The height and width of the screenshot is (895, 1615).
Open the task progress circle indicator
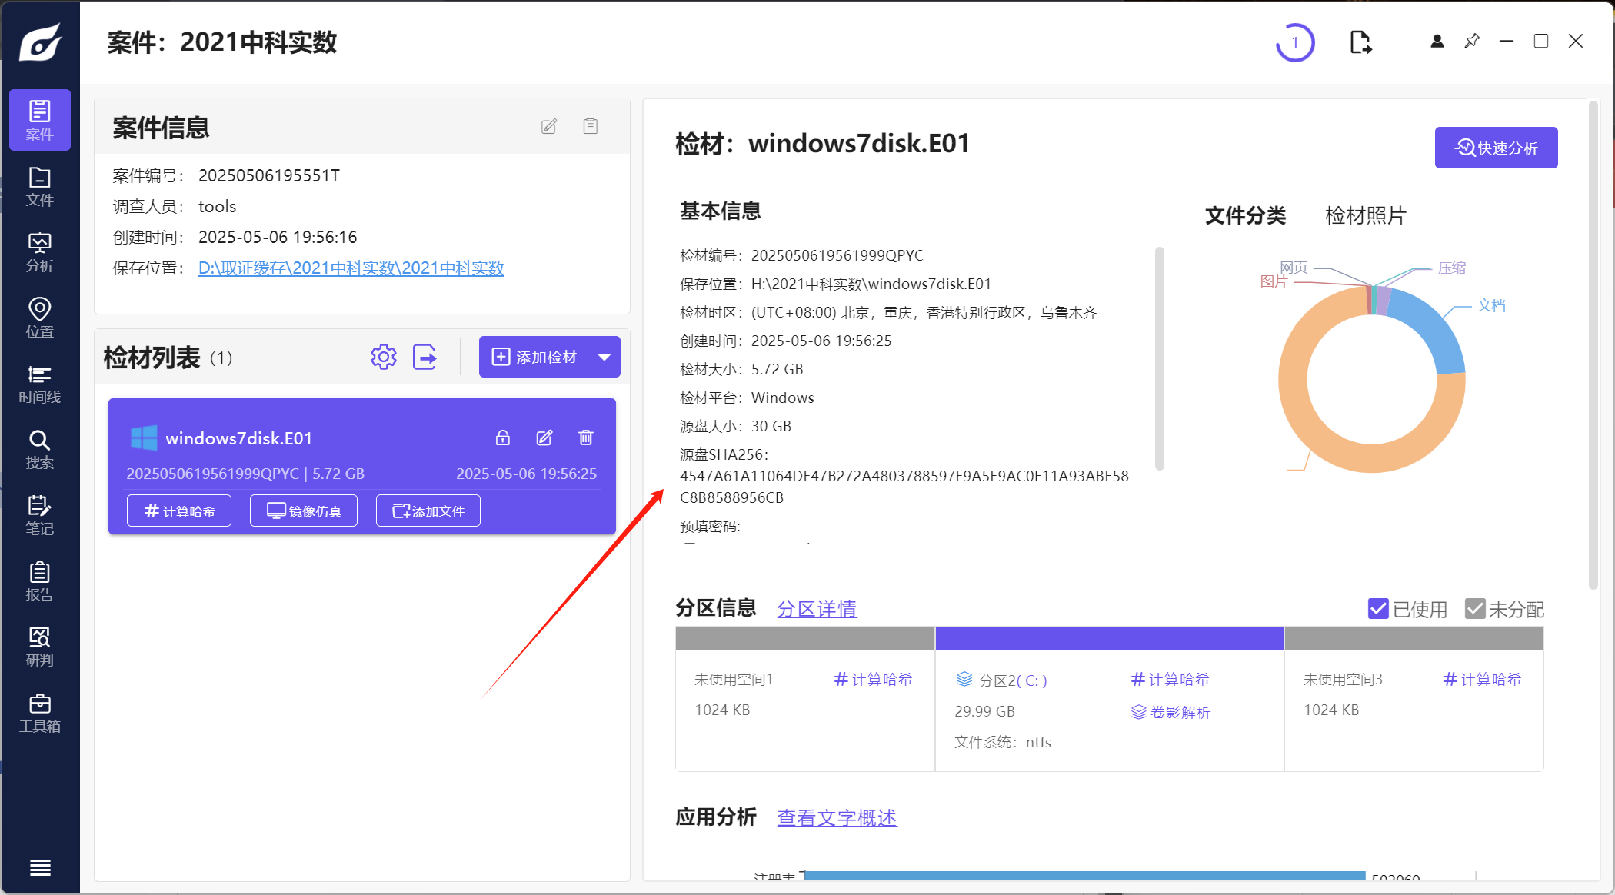[1295, 42]
